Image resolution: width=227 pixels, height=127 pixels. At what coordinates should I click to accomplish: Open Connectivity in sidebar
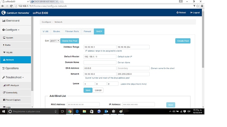point(15,93)
